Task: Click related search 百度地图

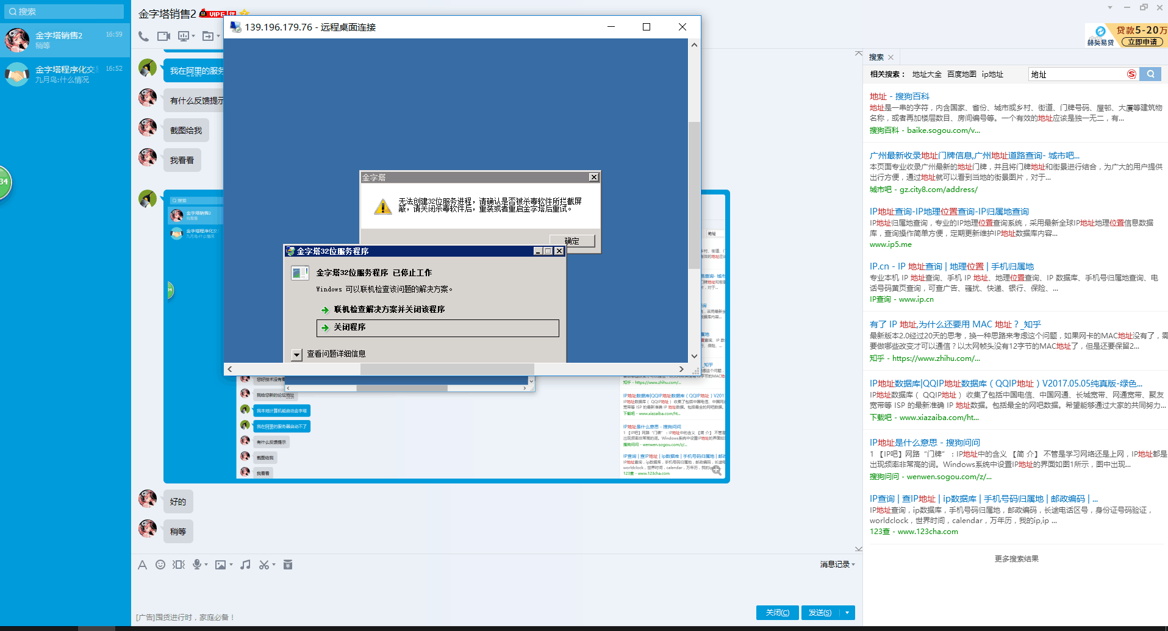Action: pyautogui.click(x=962, y=74)
